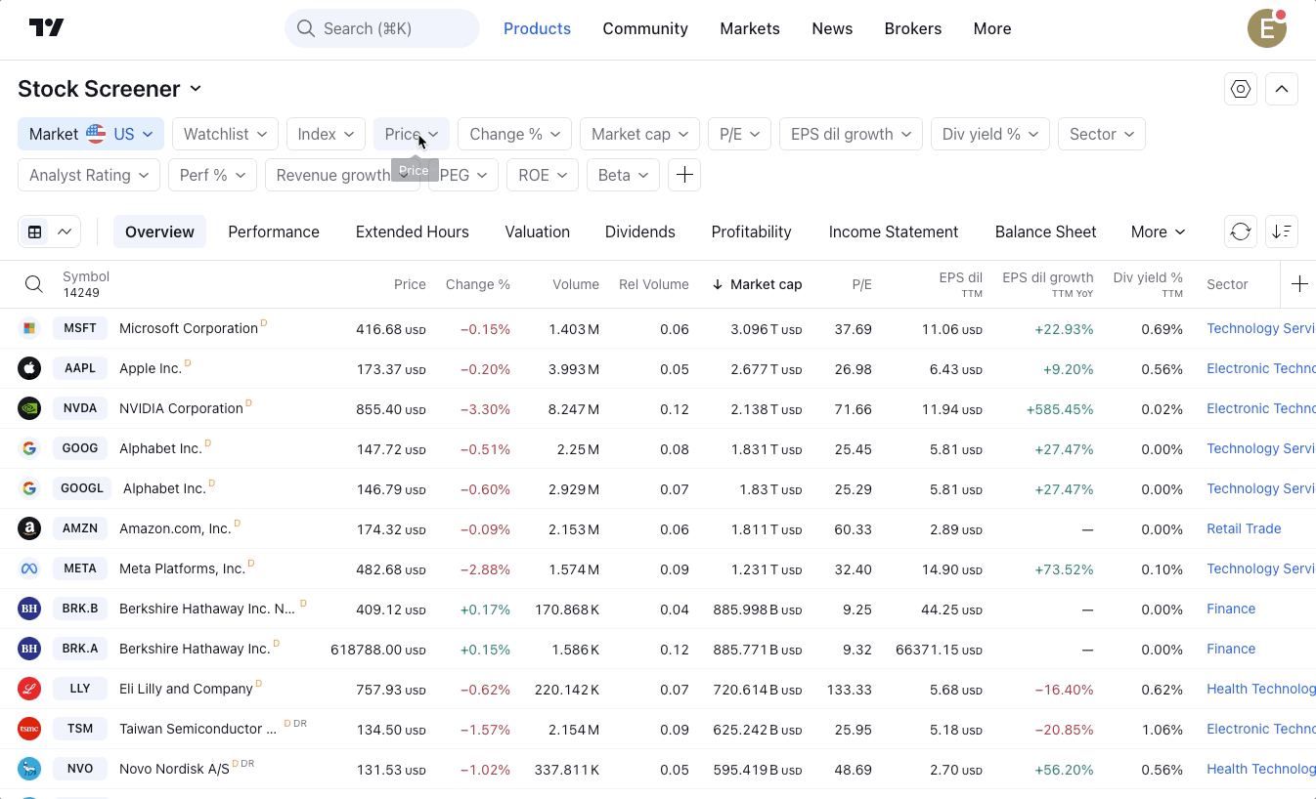Click the TradingView logo
The image size is (1316, 799).
coord(46,28)
